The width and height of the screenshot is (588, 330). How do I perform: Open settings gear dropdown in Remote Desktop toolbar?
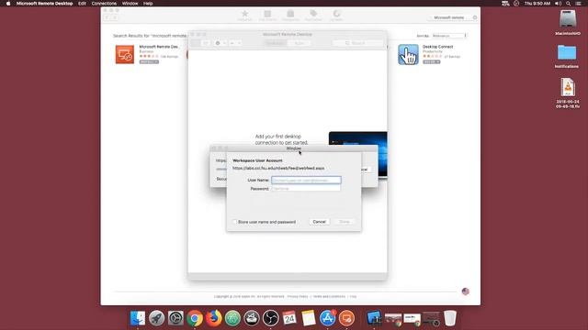(220, 43)
